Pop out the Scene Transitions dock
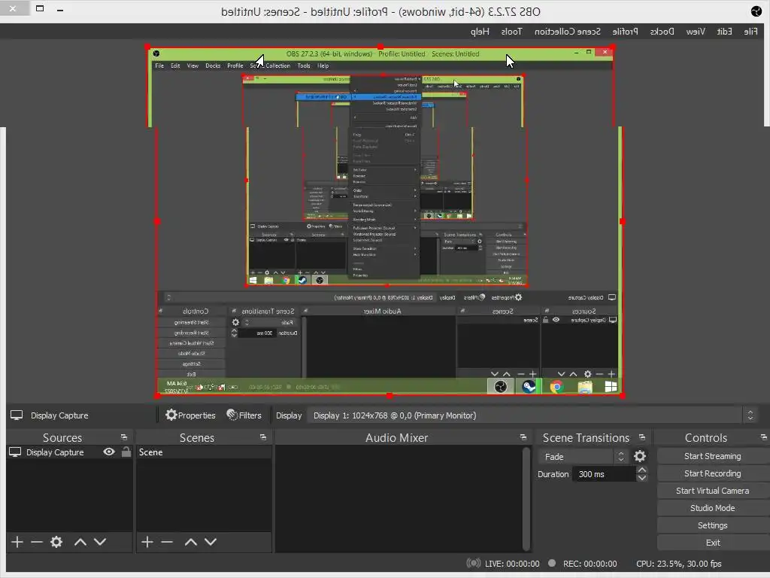This screenshot has width=770, height=578. pyautogui.click(x=642, y=437)
